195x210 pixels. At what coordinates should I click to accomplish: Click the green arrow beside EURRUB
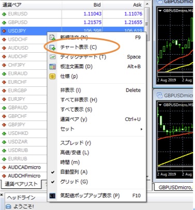point(4,159)
